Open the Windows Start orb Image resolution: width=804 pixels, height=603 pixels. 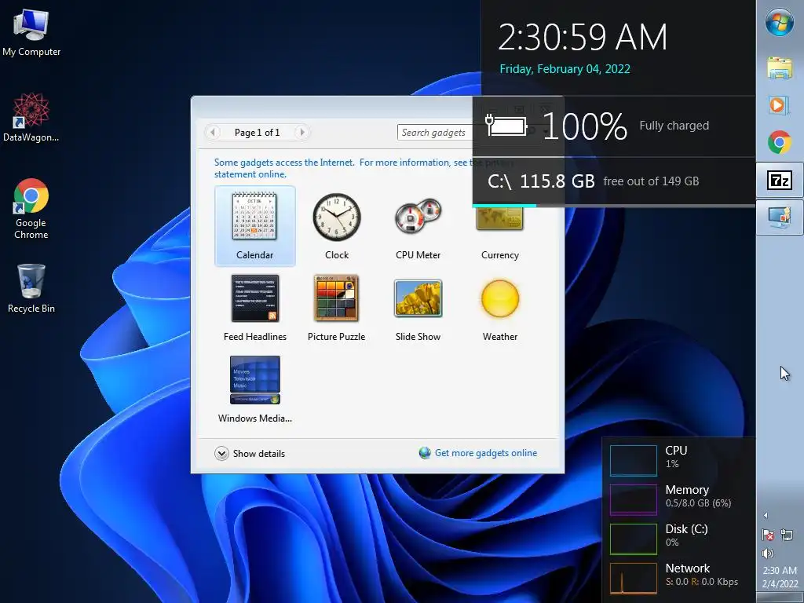780,23
